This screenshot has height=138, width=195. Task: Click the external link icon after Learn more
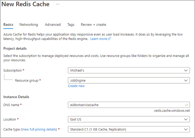click(109, 39)
